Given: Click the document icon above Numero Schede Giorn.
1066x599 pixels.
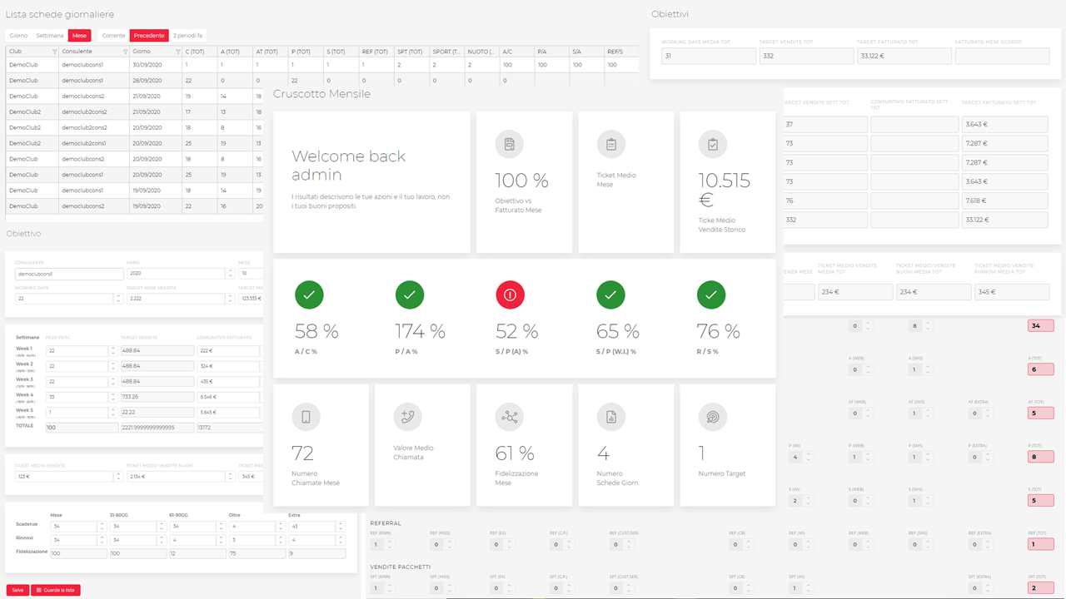Looking at the screenshot, I should (x=611, y=417).
